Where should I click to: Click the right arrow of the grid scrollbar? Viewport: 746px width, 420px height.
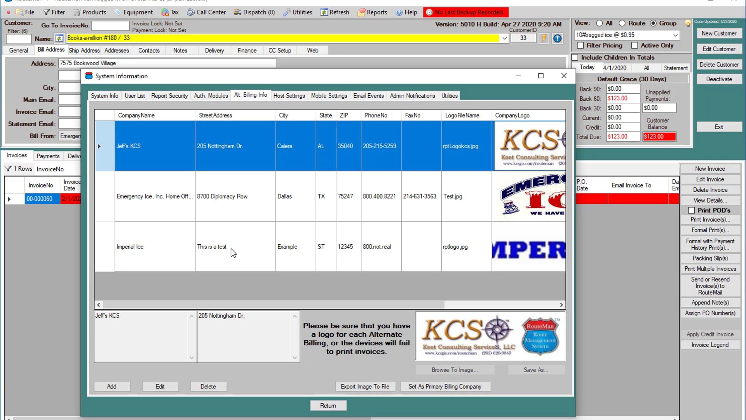(561, 305)
